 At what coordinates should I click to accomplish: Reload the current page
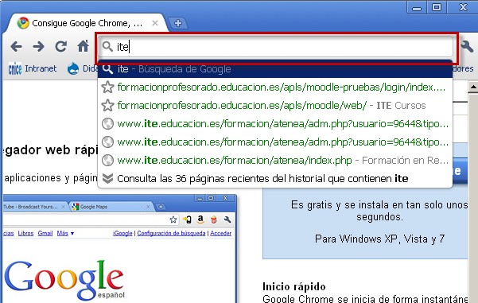[x=61, y=47]
